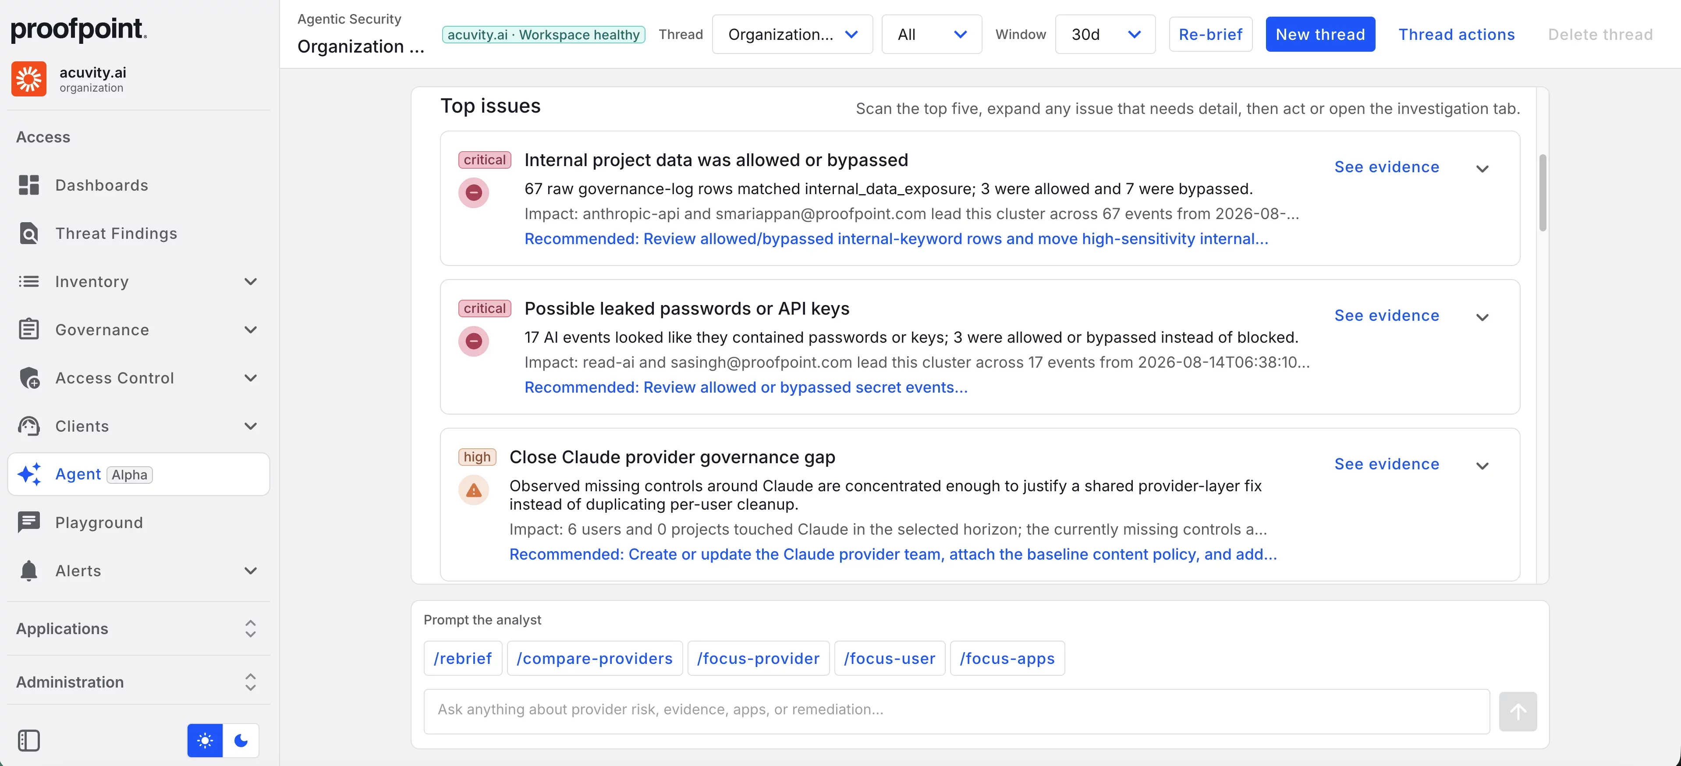Insert the /focus-user prompt chip
This screenshot has height=766, width=1681.
pos(890,659)
